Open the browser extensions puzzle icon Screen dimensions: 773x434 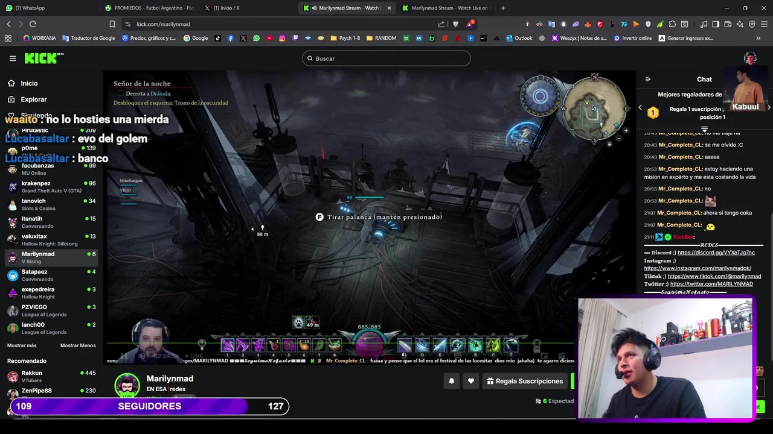pos(672,24)
